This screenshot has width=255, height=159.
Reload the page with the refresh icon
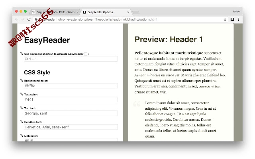pos(29,19)
